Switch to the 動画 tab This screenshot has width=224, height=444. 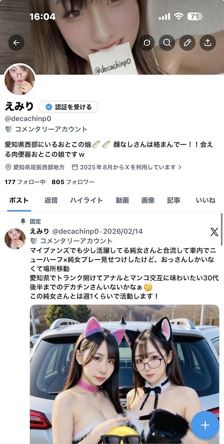[122, 200]
